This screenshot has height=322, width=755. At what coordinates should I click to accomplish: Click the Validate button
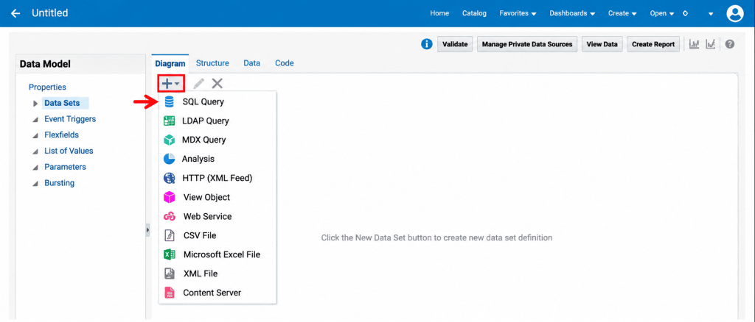point(455,44)
